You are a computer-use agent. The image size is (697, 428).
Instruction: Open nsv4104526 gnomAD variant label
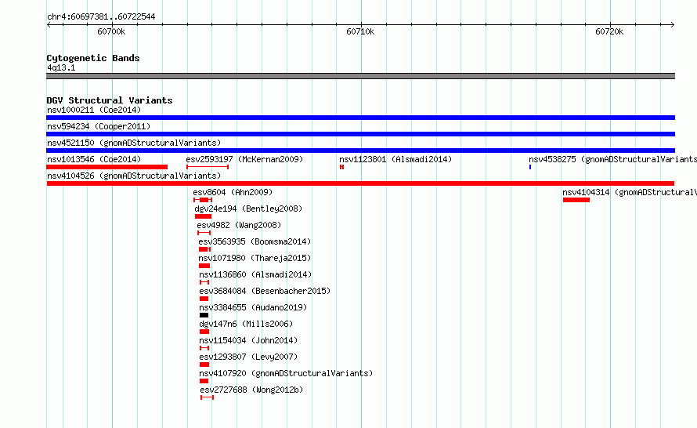coord(134,176)
